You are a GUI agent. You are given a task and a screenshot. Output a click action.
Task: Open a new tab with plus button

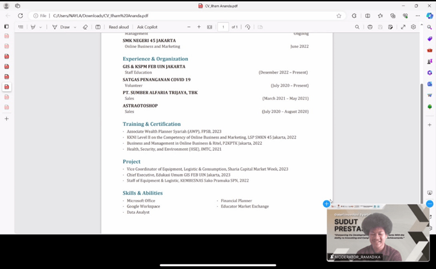[x=6, y=119]
